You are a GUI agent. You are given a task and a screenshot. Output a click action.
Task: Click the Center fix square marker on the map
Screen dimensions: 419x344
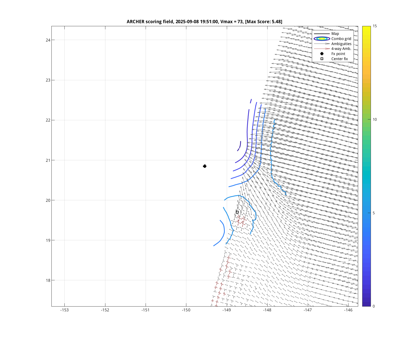(x=237, y=212)
